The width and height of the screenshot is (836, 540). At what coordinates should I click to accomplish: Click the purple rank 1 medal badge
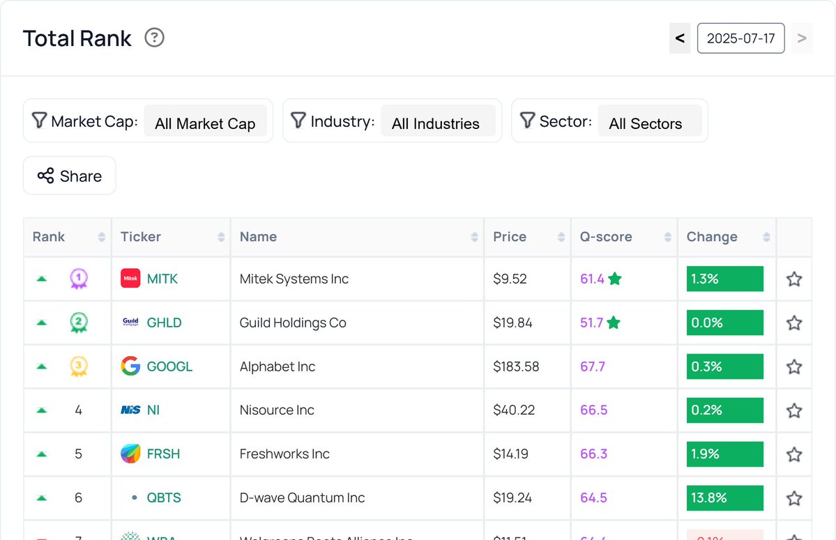(x=79, y=279)
